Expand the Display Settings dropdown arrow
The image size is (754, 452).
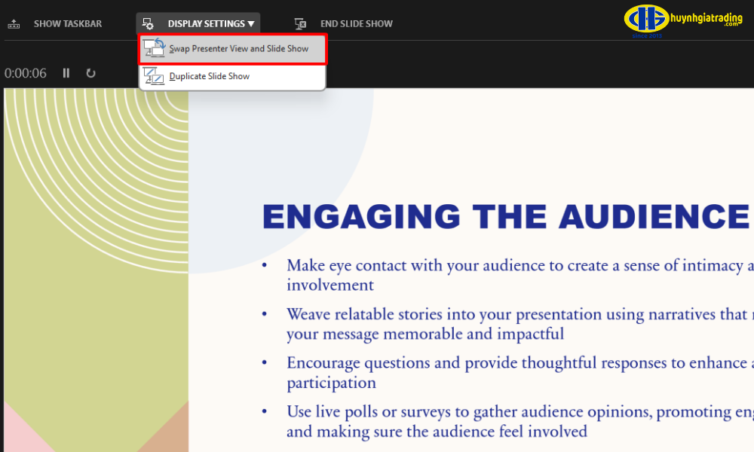tap(251, 24)
